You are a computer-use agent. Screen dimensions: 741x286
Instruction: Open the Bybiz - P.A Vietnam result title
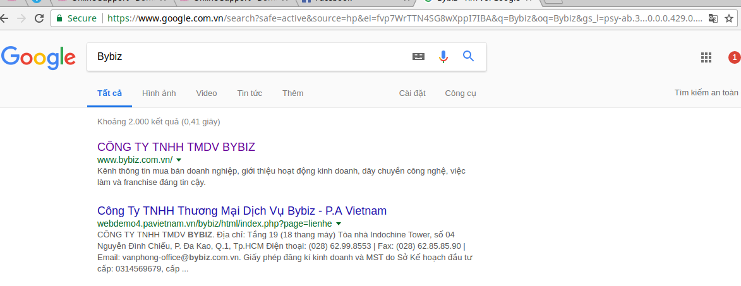pos(242,210)
